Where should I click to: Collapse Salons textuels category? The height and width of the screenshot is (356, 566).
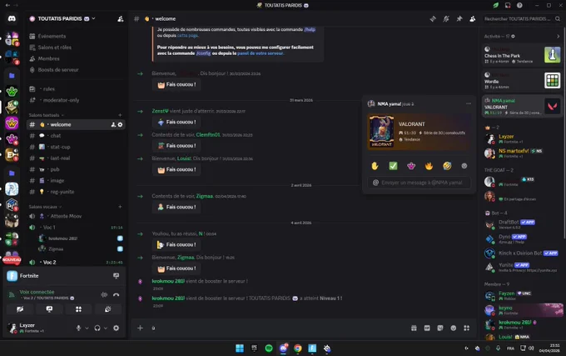click(x=46, y=115)
